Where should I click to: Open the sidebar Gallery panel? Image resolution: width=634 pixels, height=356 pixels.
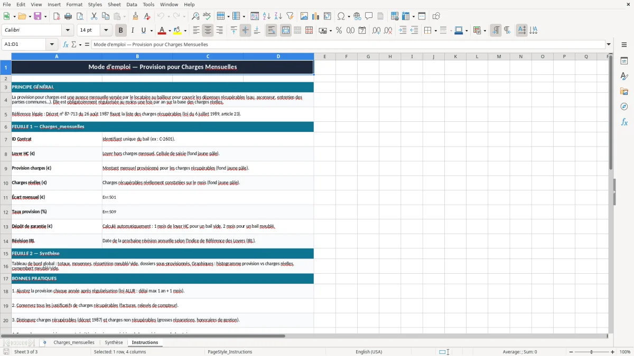pyautogui.click(x=624, y=91)
